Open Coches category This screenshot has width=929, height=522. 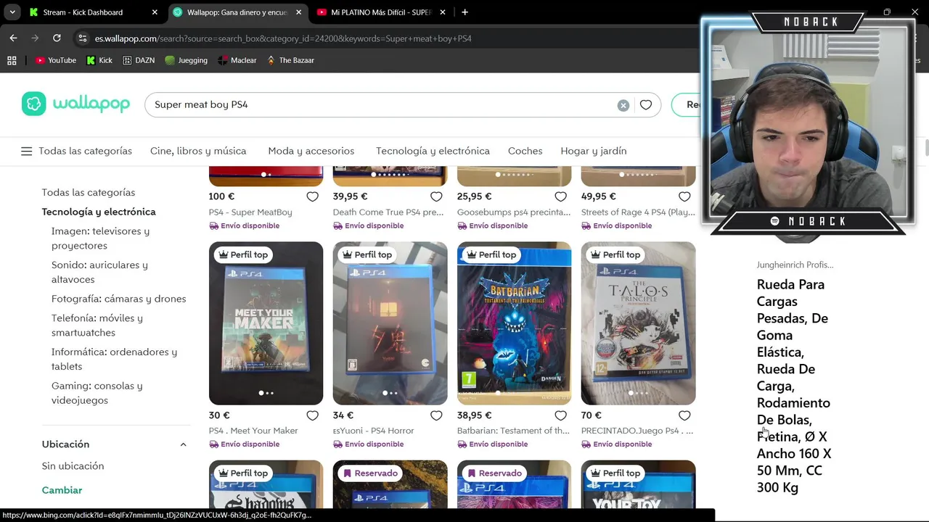point(525,151)
